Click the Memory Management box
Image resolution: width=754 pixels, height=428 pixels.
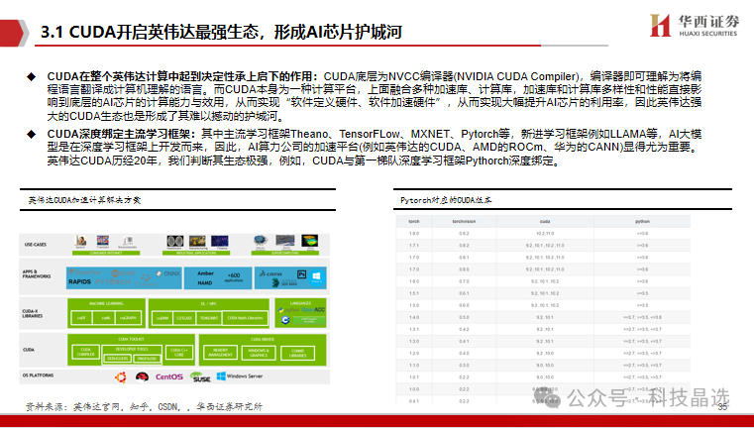pos(220,353)
